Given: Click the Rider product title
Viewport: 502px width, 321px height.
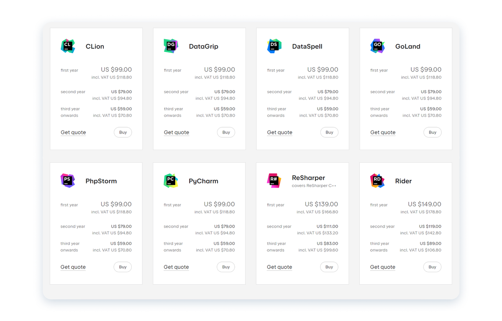Looking at the screenshot, I should (403, 181).
